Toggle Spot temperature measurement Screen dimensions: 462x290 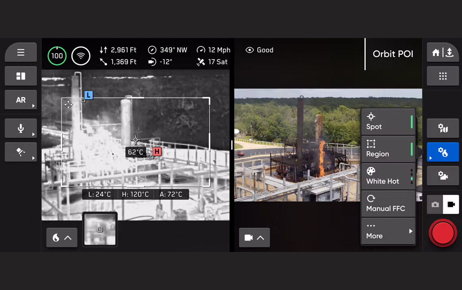pyautogui.click(x=388, y=122)
